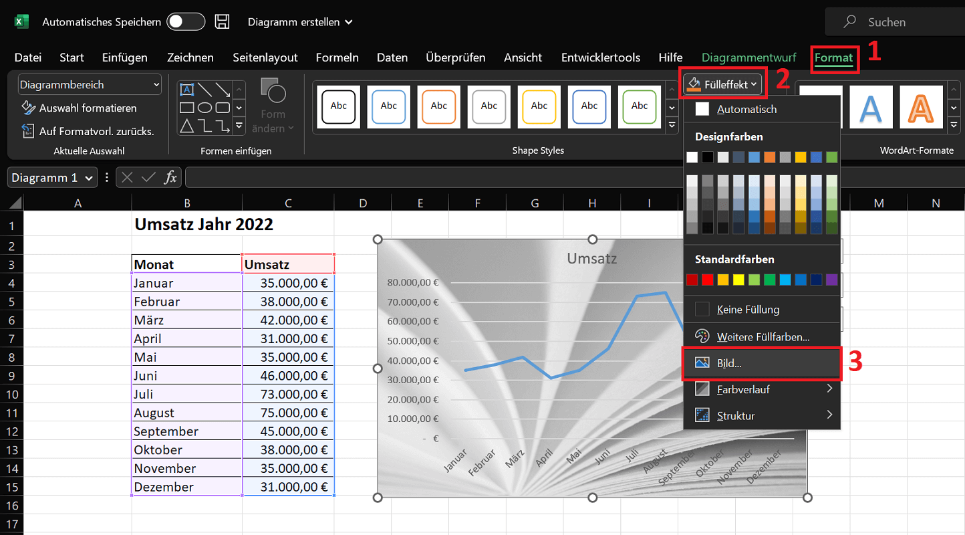Select the chart title Umsatz

[x=591, y=258]
